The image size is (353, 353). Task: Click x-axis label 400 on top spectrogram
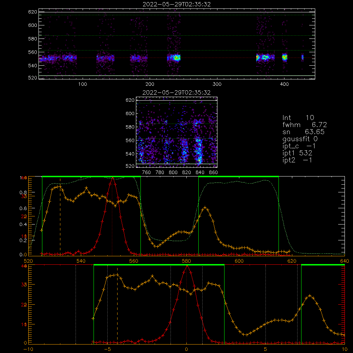pos(284,84)
